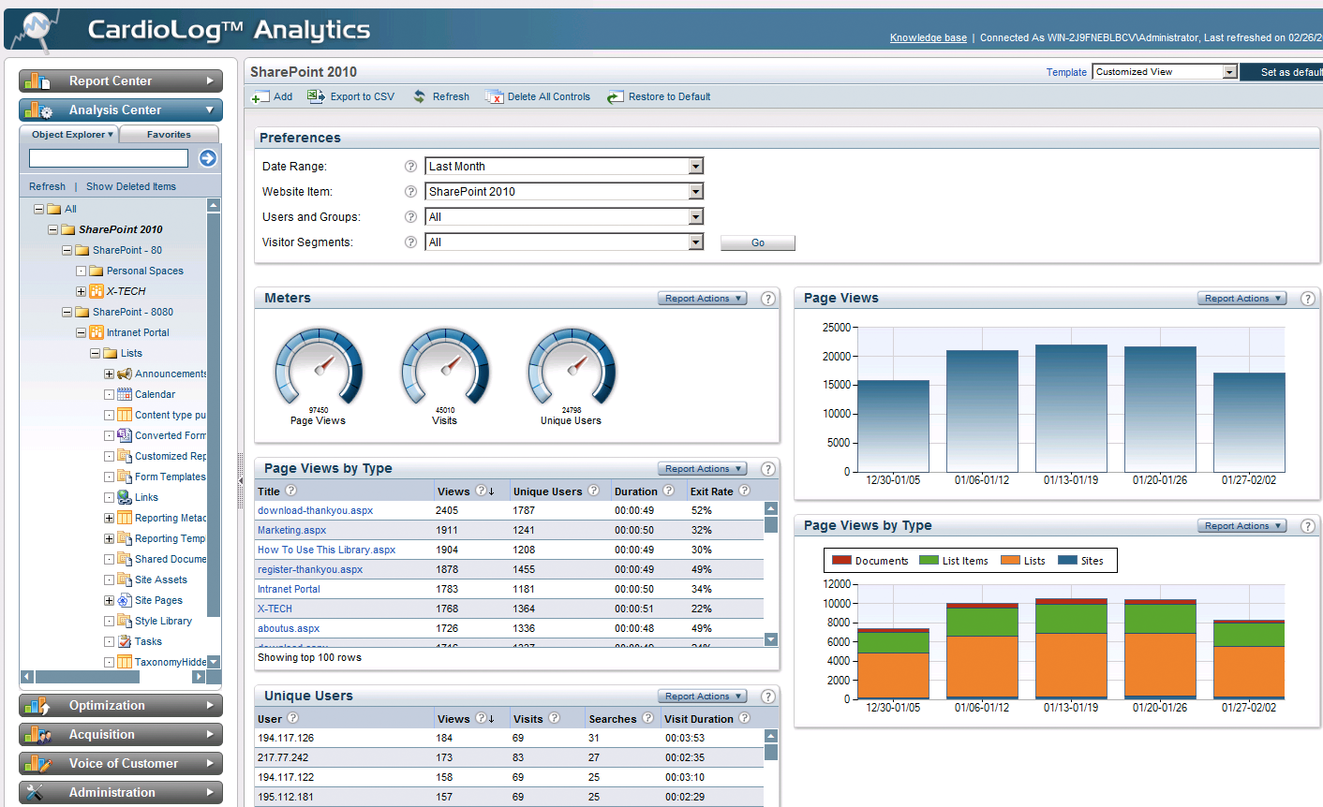This screenshot has width=1323, height=807.
Task: Click the Add control icon
Action: coord(260,96)
